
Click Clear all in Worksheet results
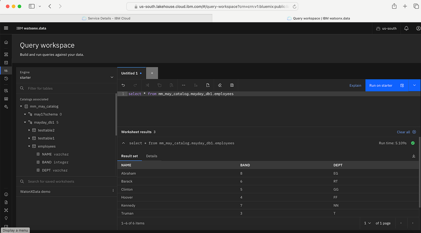[404, 132]
